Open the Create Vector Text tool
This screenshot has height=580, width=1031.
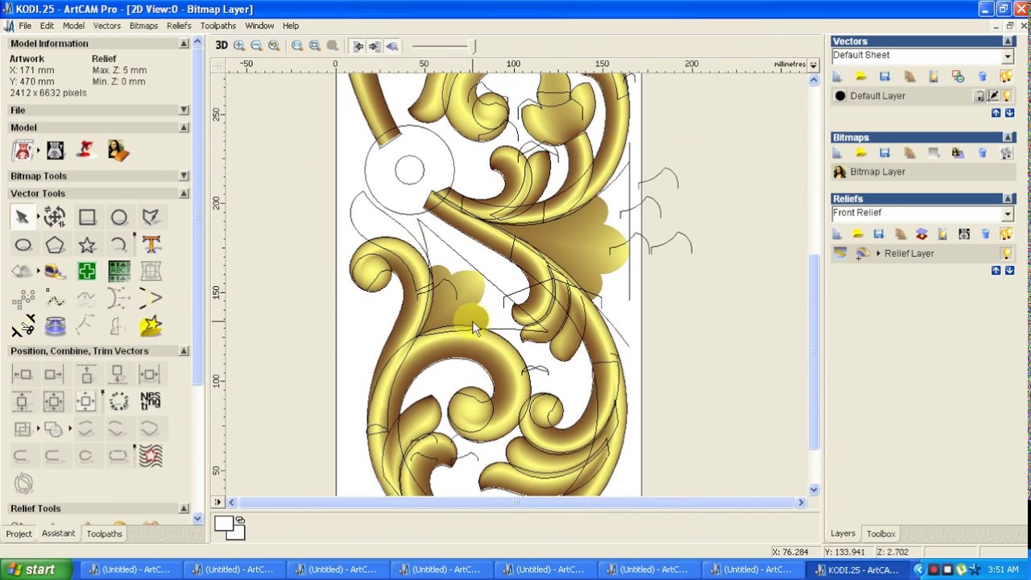click(x=151, y=245)
